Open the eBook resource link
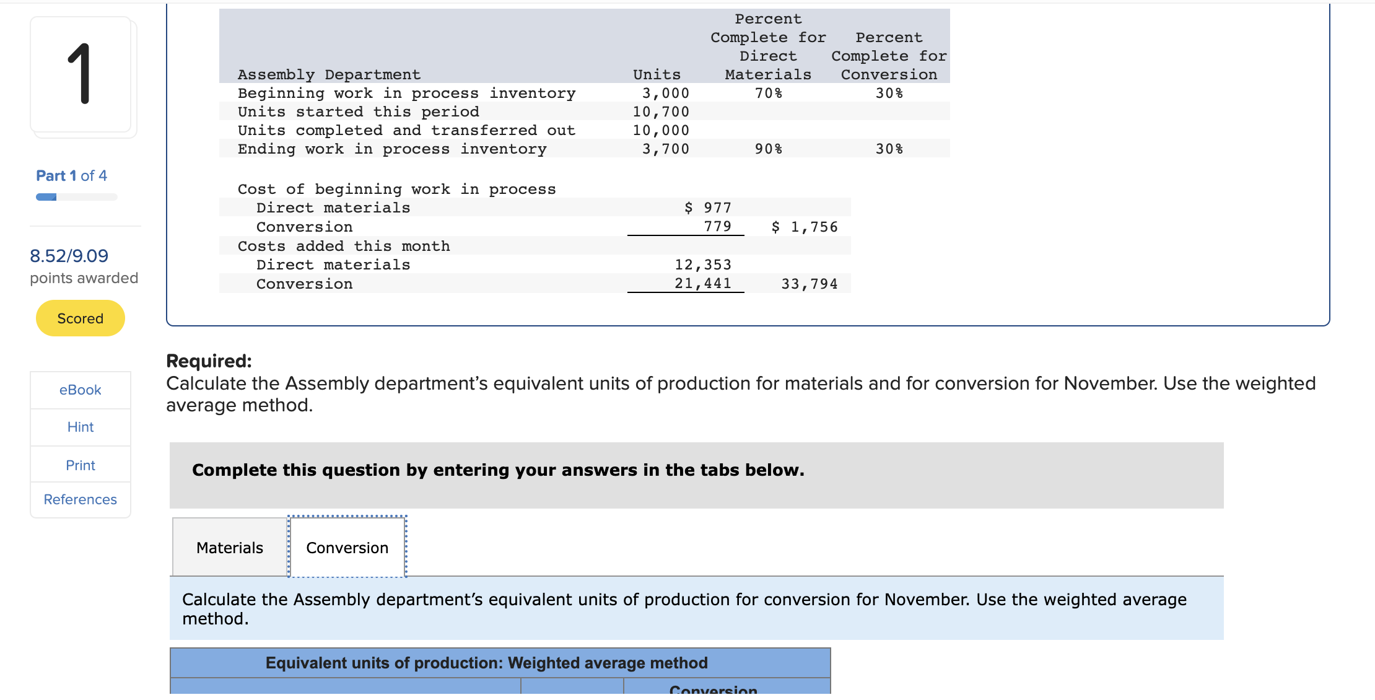The width and height of the screenshot is (1375, 700). coord(80,390)
